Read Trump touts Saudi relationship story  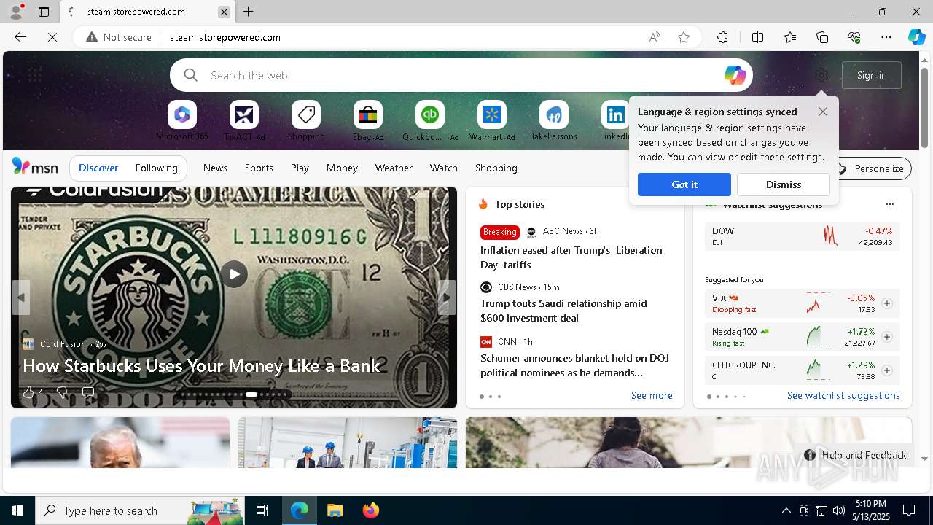(x=563, y=311)
